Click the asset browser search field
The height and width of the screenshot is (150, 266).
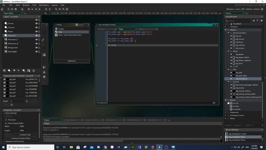(x=239, y=21)
